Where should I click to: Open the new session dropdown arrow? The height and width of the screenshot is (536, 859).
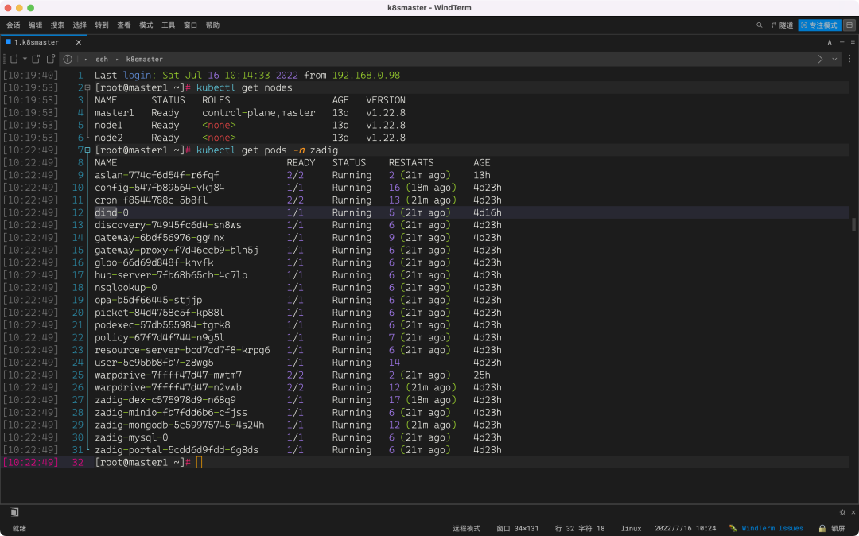25,59
